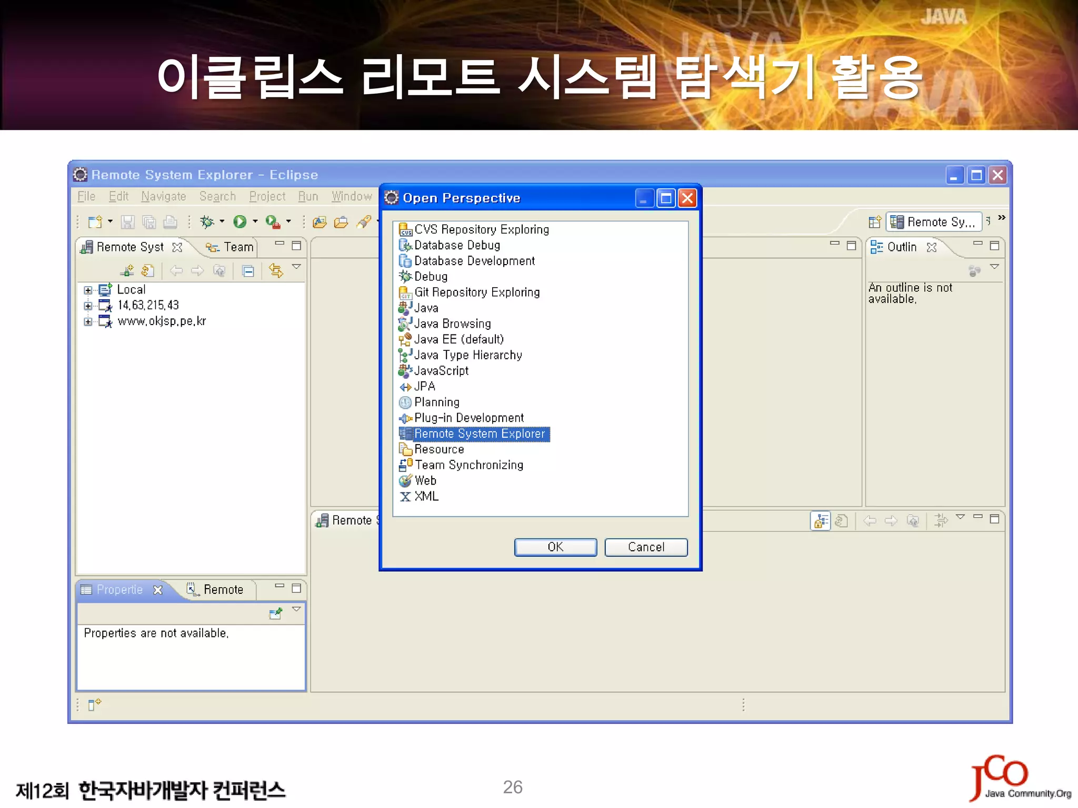The width and height of the screenshot is (1078, 808).
Task: Toggle the pin properties icon in Properties view
Action: pyautogui.click(x=275, y=613)
